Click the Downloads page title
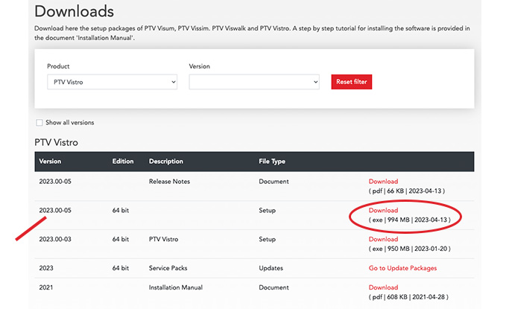Image resolution: width=509 pixels, height=309 pixels. click(74, 11)
